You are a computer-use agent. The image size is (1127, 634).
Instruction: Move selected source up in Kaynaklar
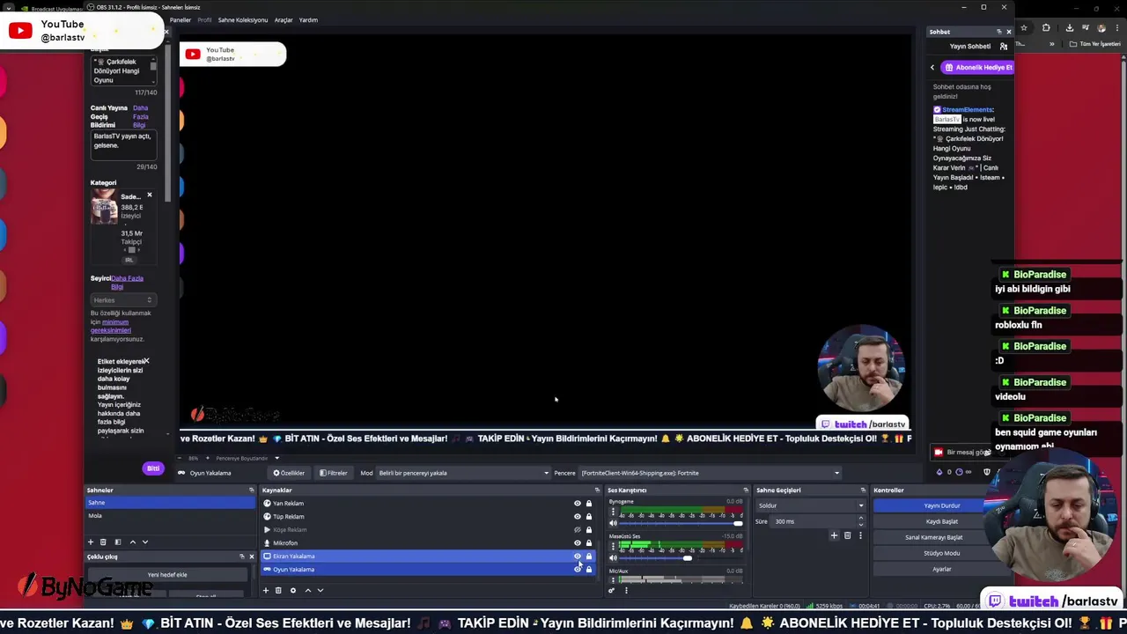tap(307, 590)
